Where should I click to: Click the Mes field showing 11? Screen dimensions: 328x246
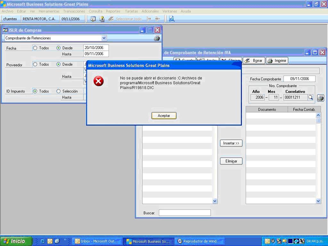point(274,97)
